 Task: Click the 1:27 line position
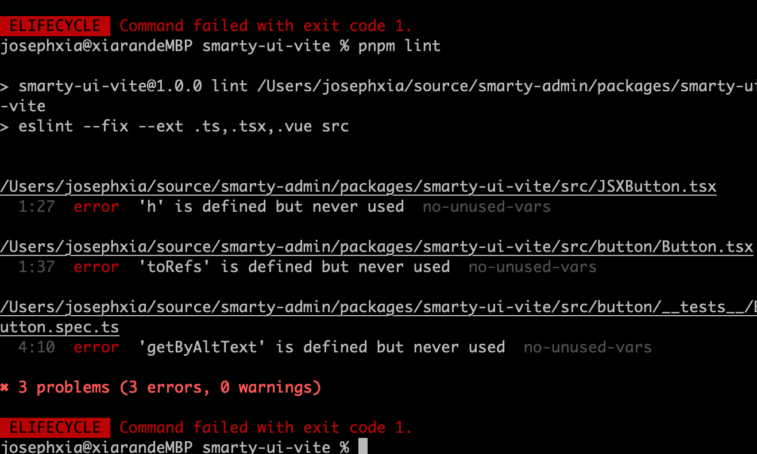[36, 207]
